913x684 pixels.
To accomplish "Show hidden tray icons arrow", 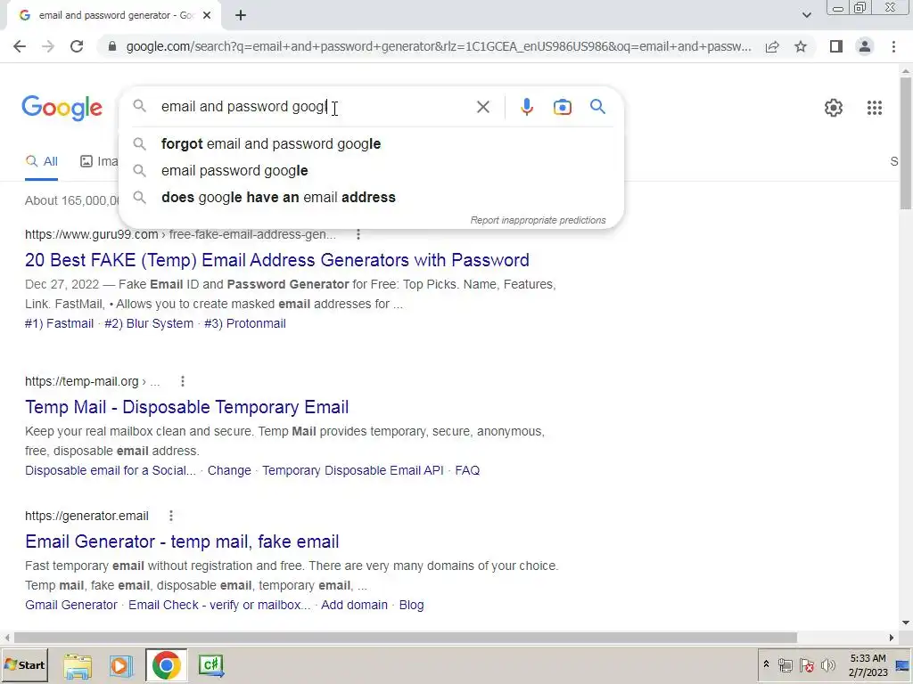I will [766, 664].
